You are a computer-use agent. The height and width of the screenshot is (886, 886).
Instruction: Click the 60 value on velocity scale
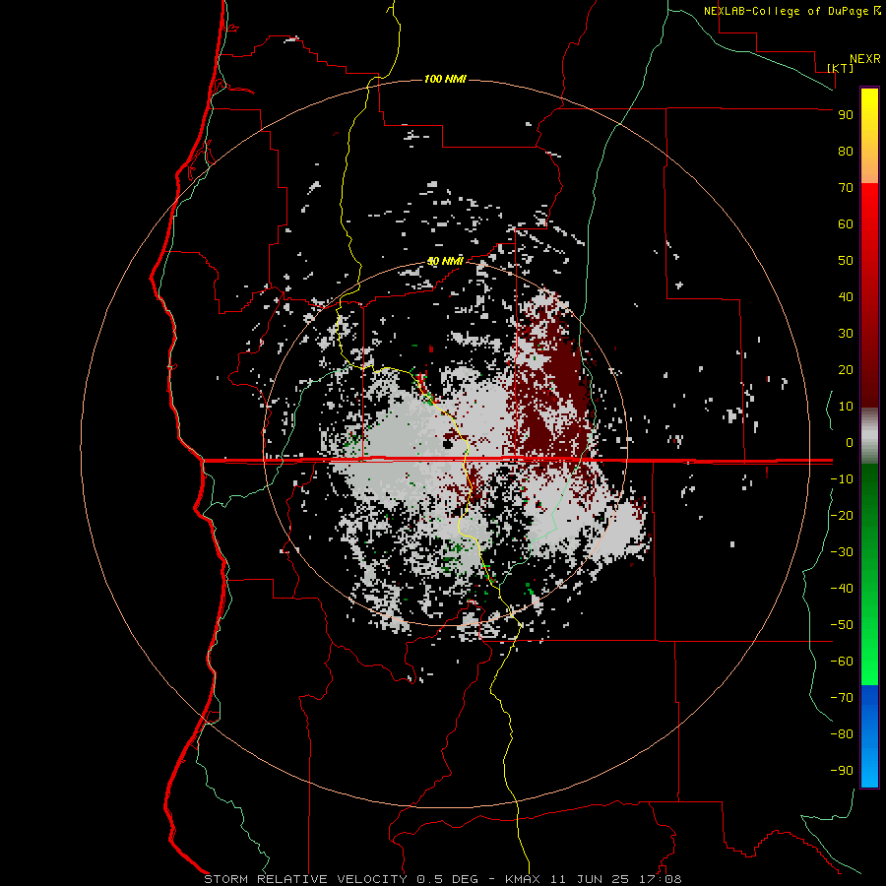pos(846,224)
